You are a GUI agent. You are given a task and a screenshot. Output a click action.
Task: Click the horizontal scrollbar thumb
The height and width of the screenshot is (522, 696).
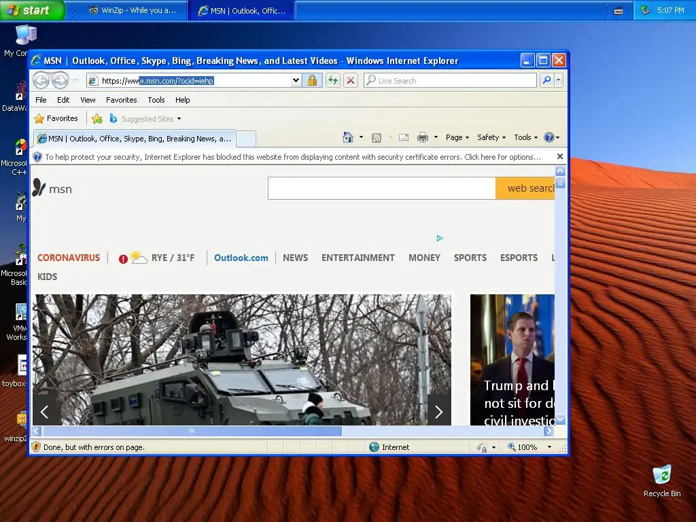[x=192, y=431]
